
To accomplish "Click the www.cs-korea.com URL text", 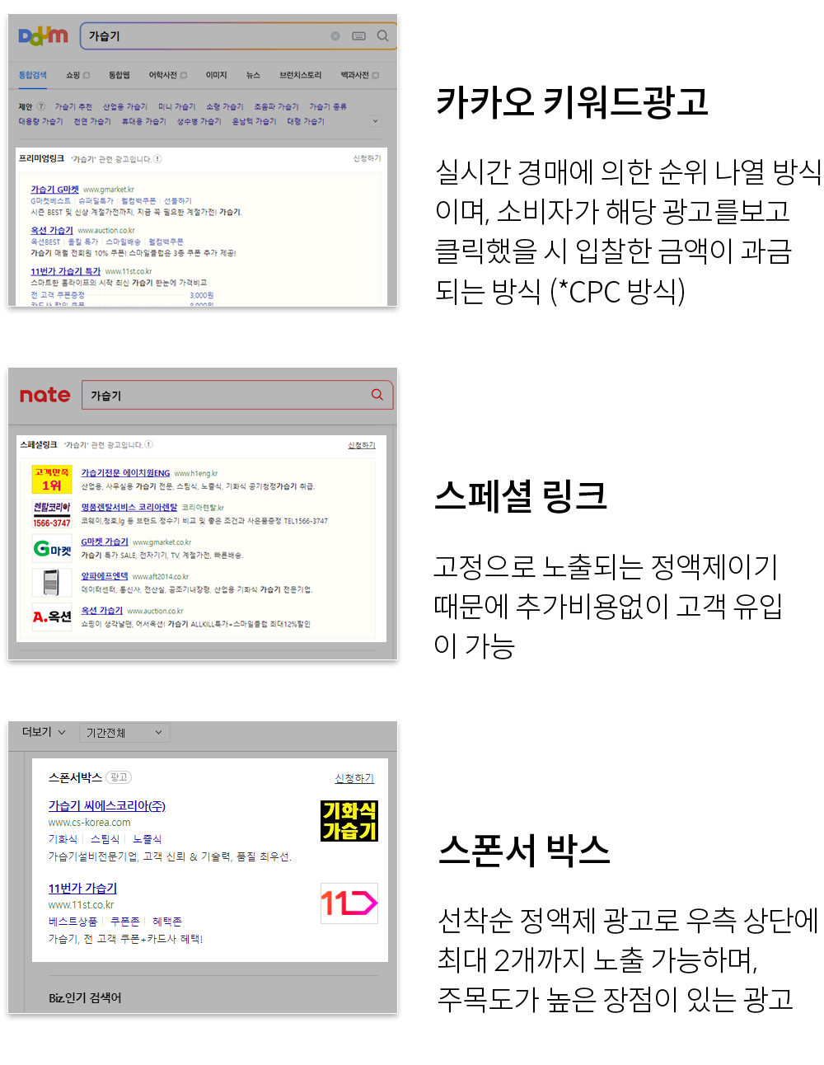I will pos(89,823).
